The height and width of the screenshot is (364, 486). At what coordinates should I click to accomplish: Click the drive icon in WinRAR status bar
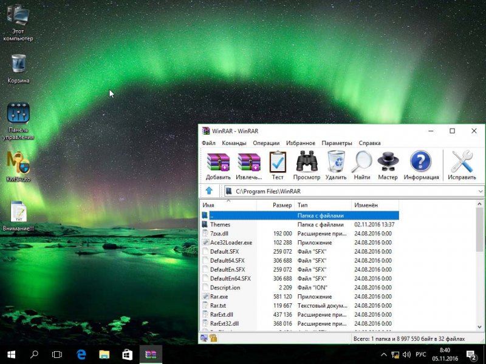204,339
